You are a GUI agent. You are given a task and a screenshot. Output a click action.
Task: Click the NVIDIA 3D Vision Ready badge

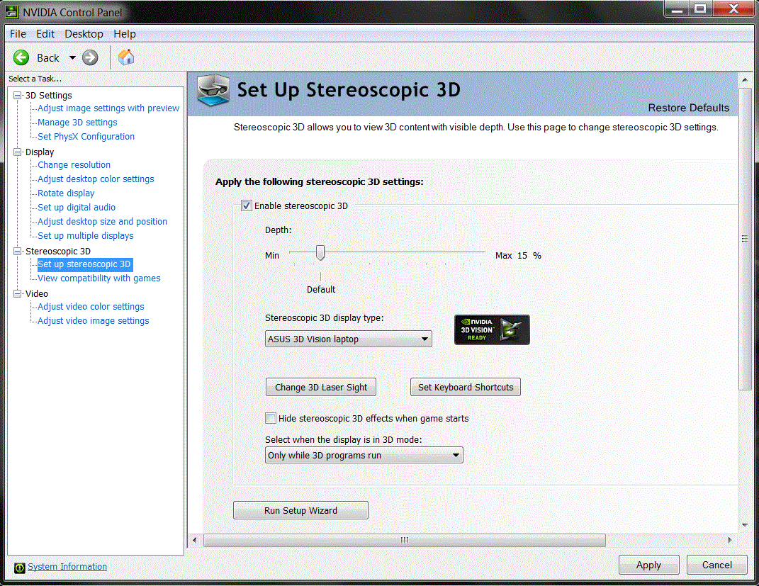(492, 329)
